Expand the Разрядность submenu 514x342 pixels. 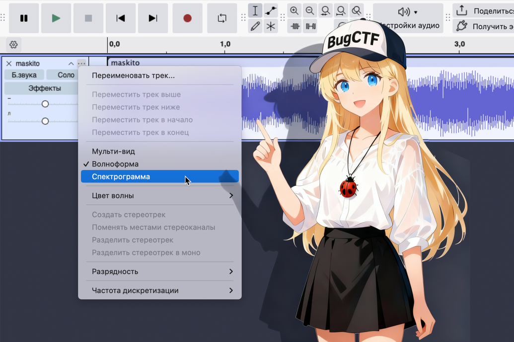tap(160, 272)
